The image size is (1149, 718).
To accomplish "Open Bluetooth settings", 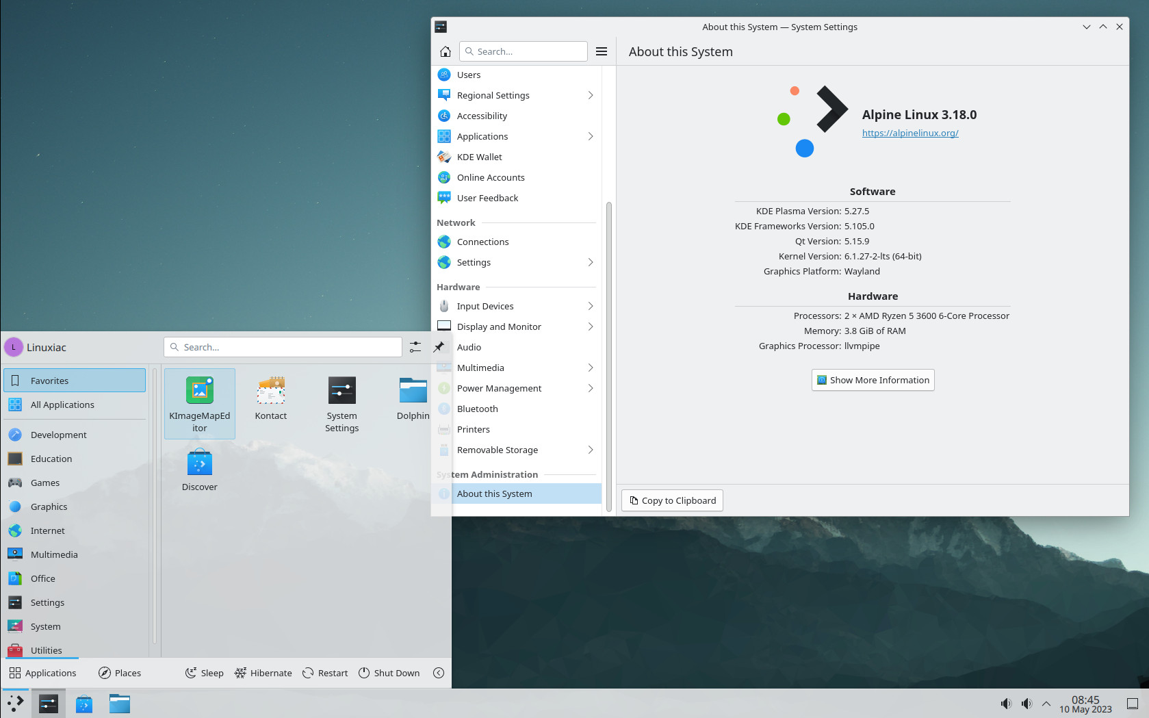I will coord(517,409).
